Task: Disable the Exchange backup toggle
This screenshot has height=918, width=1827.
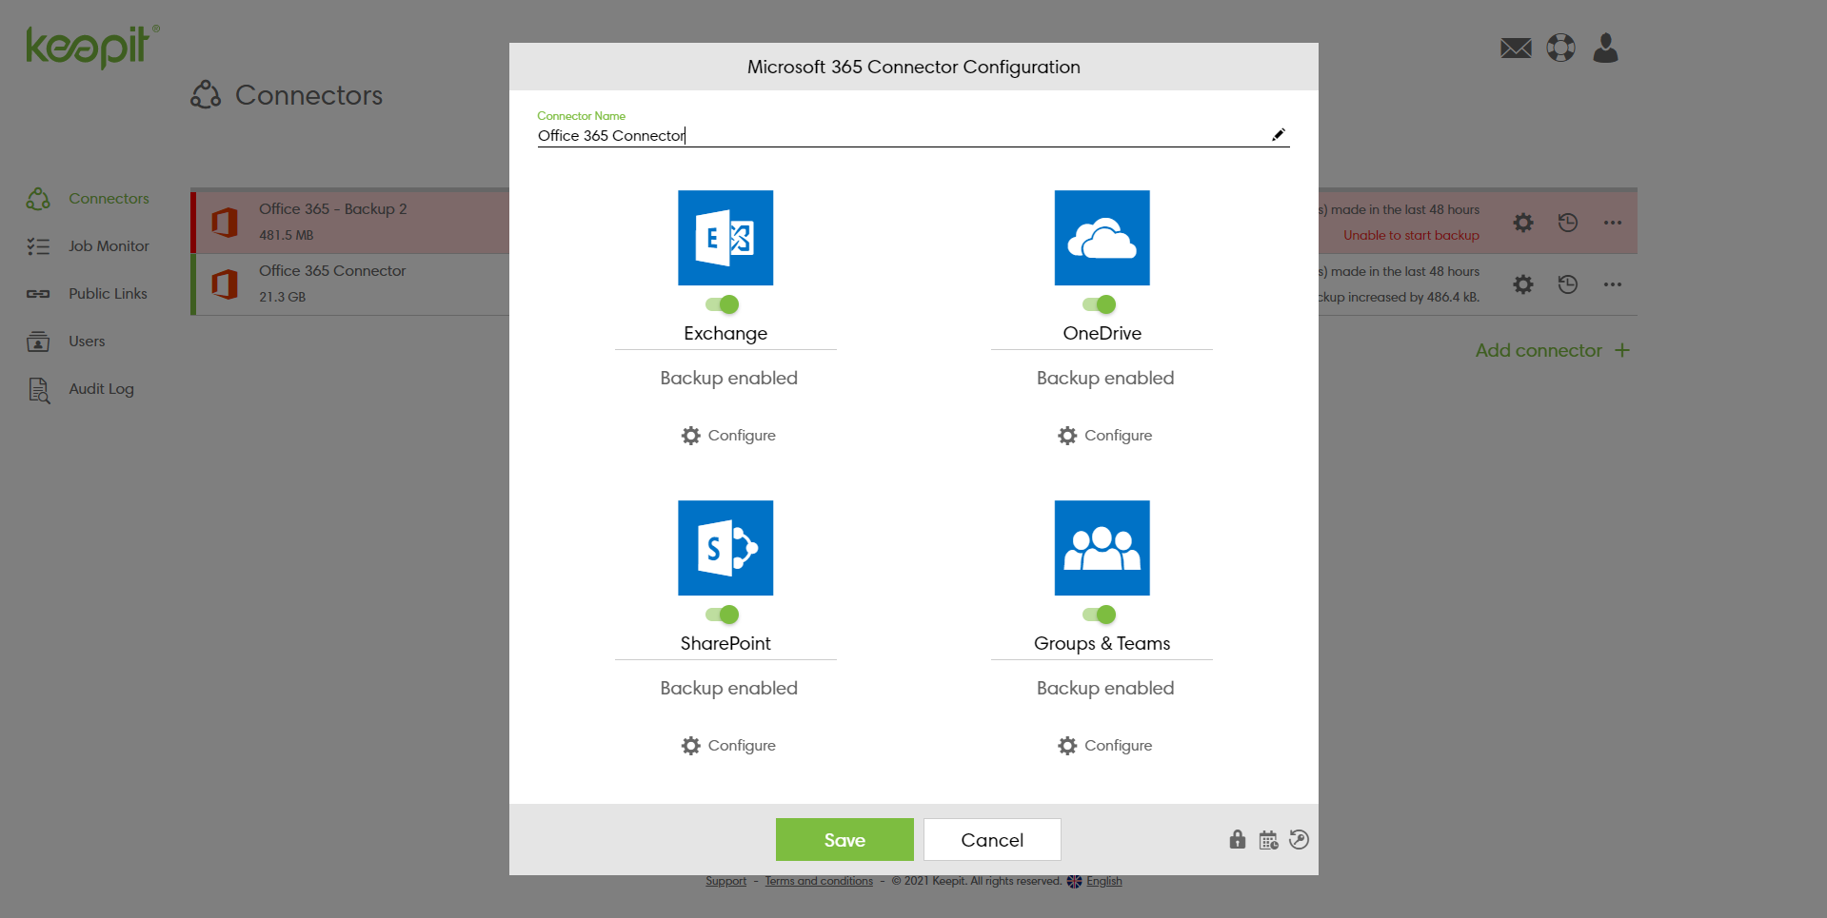Action: (723, 304)
